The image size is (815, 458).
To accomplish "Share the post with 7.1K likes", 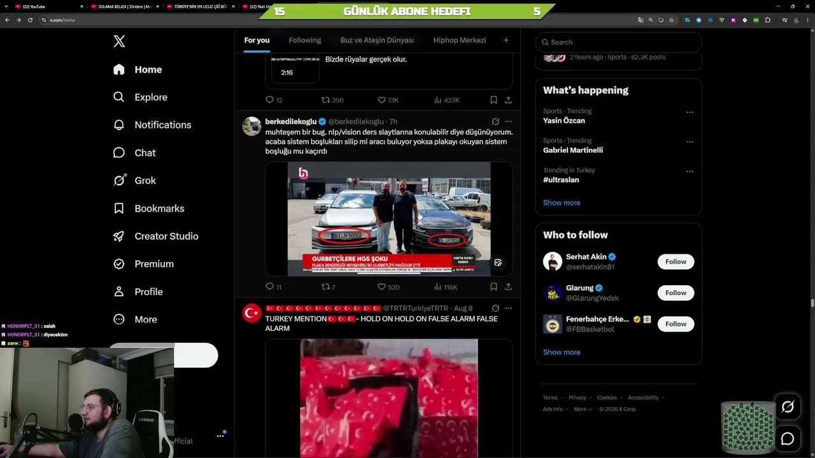I will 508,100.
